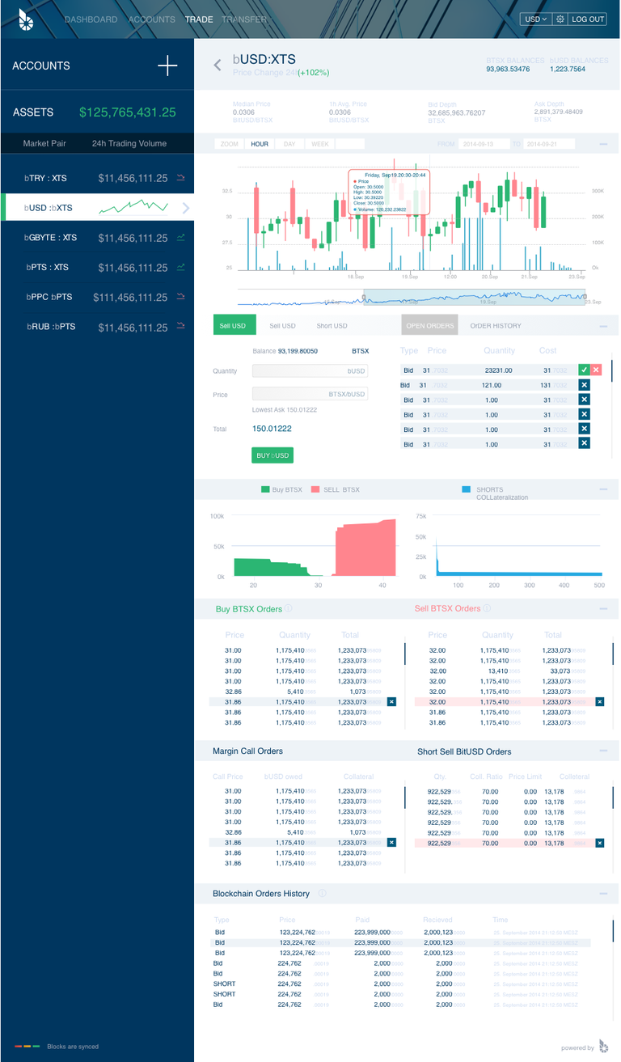Viewport: 621px width, 1062px height.
Task: Select the DAY chart interval
Action: point(289,144)
